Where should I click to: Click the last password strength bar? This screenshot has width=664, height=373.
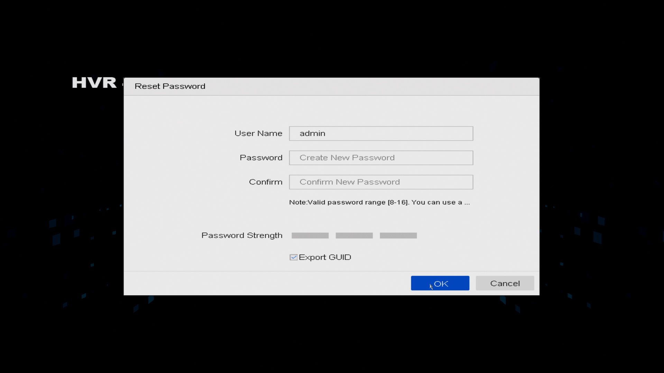[398, 236]
